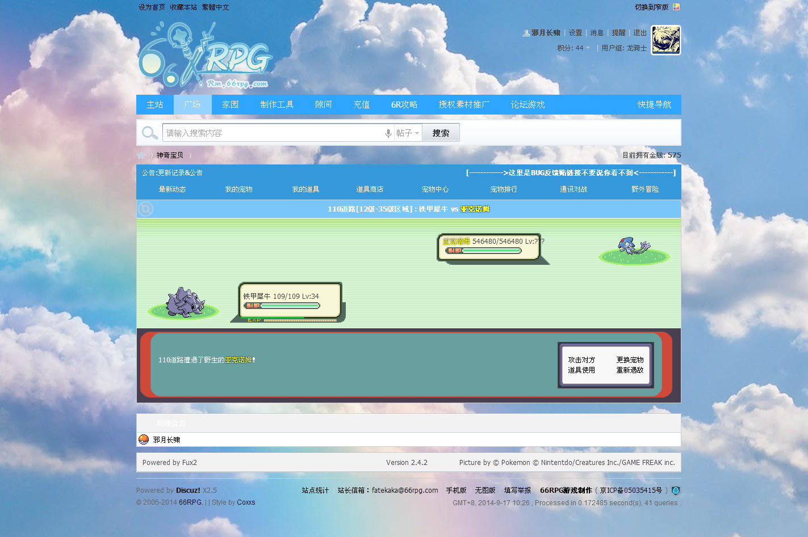This screenshot has height=537, width=808.
Task: Select the 论坛游戏 nav tab
Action: tap(527, 104)
